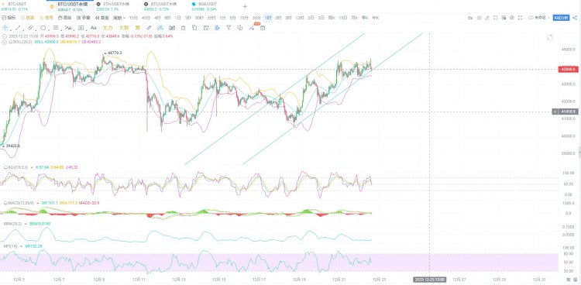This screenshot has height=285, width=581.
Task: Select the 月K timeframe
Action: click(354, 18)
